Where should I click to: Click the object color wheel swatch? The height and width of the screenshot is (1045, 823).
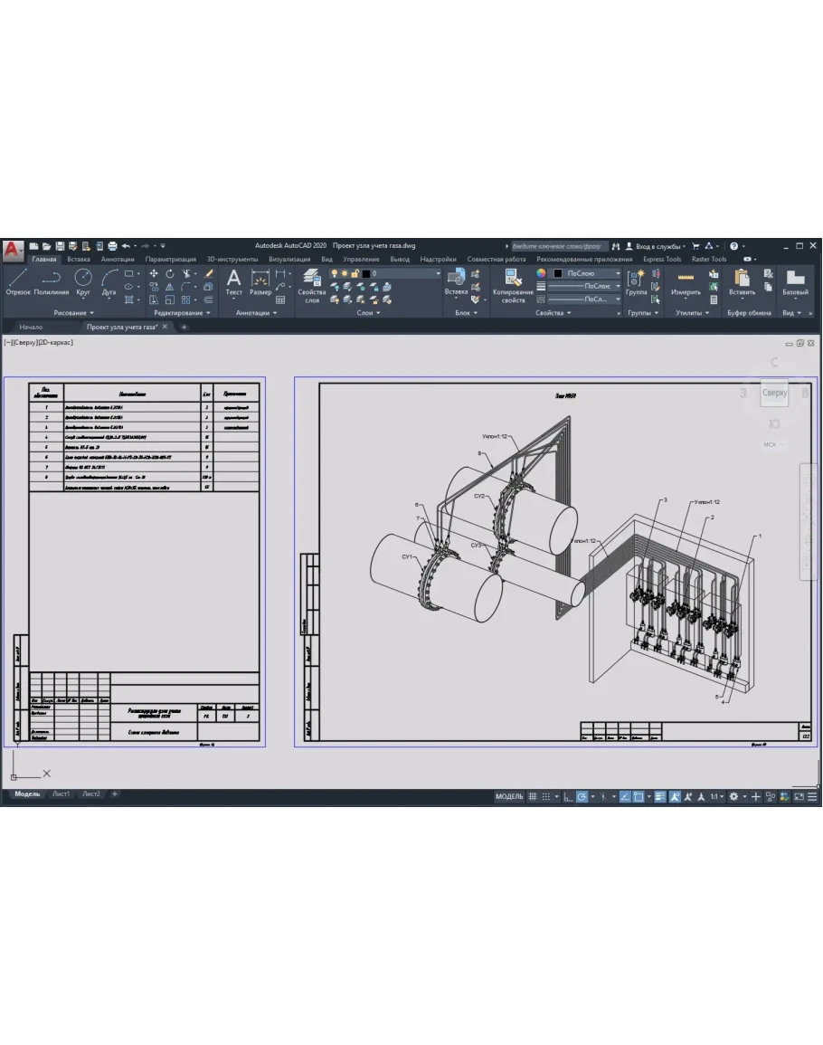(x=542, y=273)
